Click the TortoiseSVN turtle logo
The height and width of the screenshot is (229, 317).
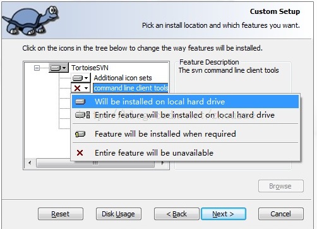tap(30, 20)
